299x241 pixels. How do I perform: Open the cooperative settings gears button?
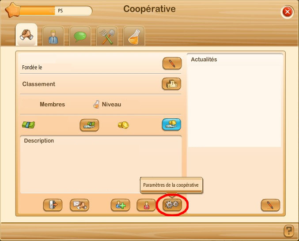(x=172, y=205)
